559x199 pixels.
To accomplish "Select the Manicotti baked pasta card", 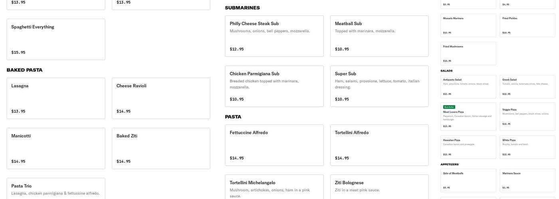I will (56, 148).
